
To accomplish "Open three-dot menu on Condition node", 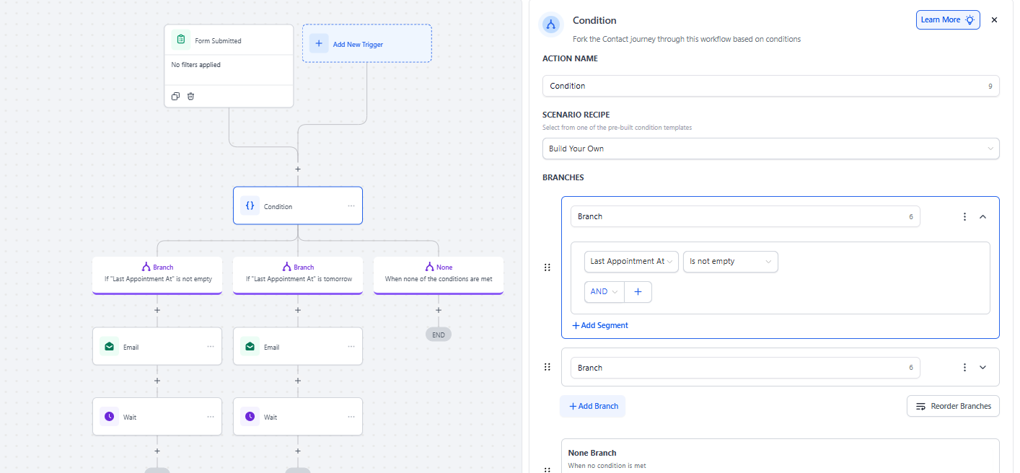I will [x=351, y=206].
